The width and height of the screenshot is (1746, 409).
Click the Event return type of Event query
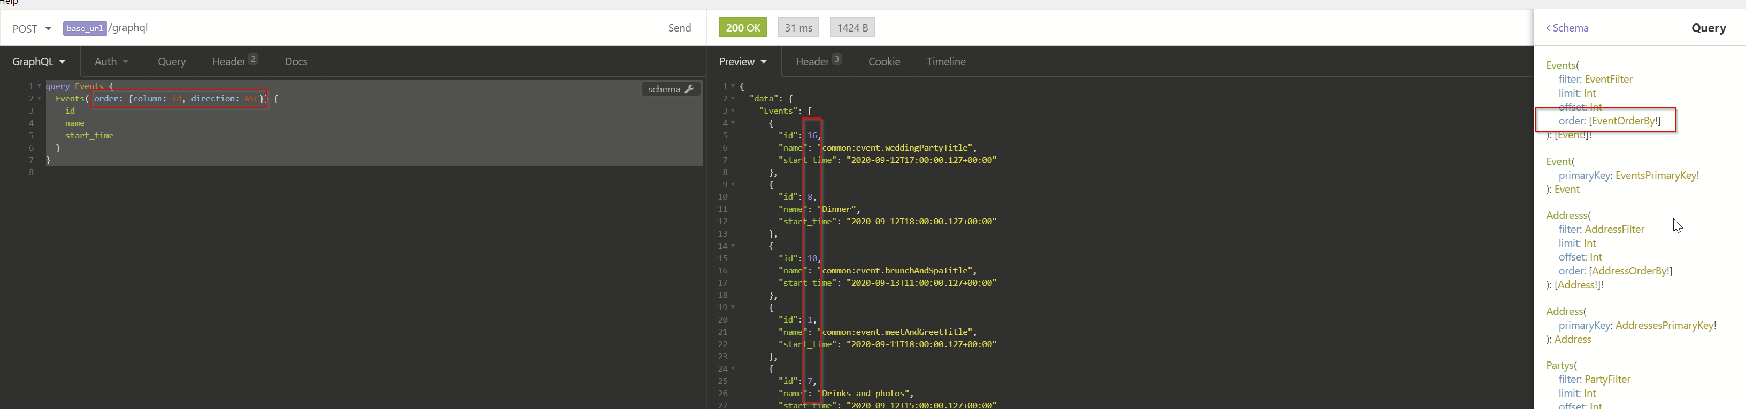(x=1566, y=190)
